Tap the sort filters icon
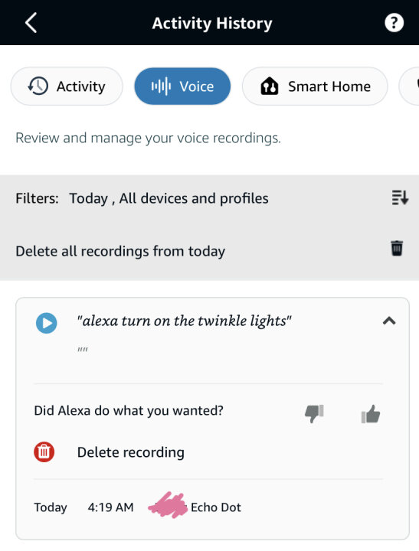 (400, 197)
